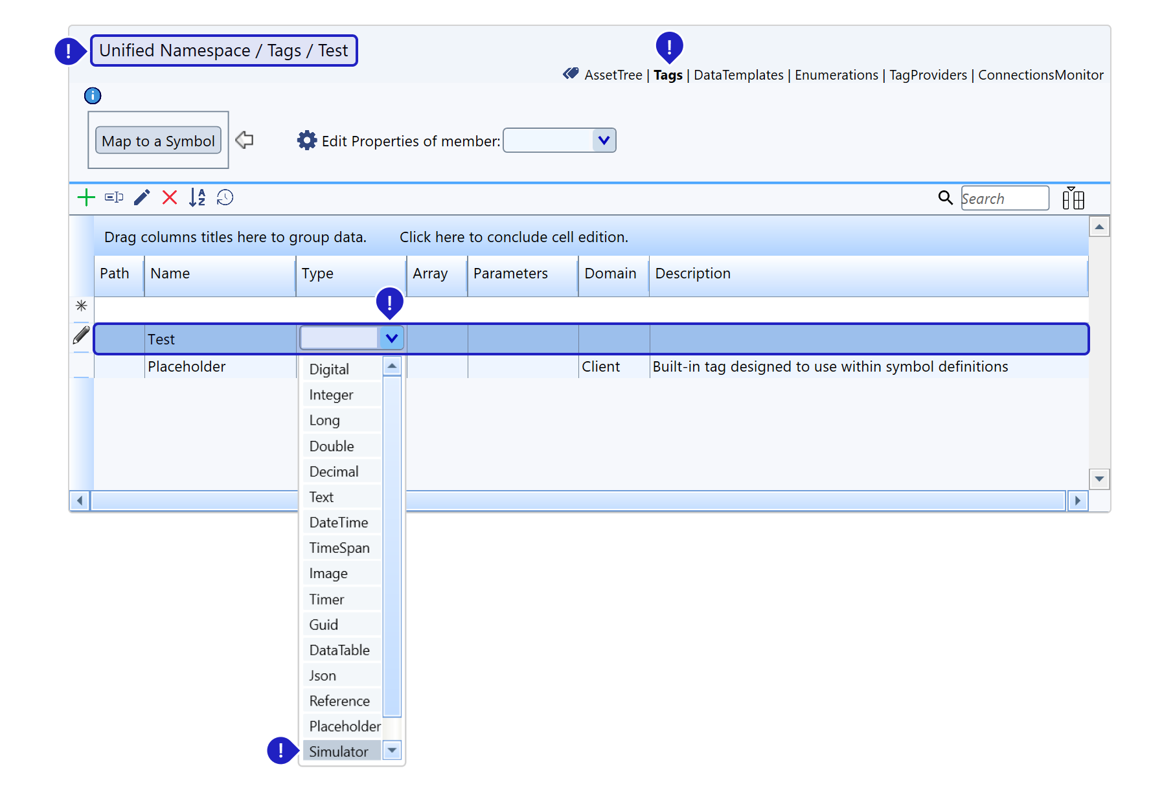Click into the Search input field
This screenshot has height=795, width=1162.
[x=1004, y=199]
